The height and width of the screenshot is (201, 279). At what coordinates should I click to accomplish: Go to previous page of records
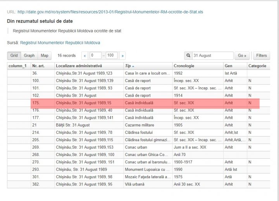coord(85,55)
